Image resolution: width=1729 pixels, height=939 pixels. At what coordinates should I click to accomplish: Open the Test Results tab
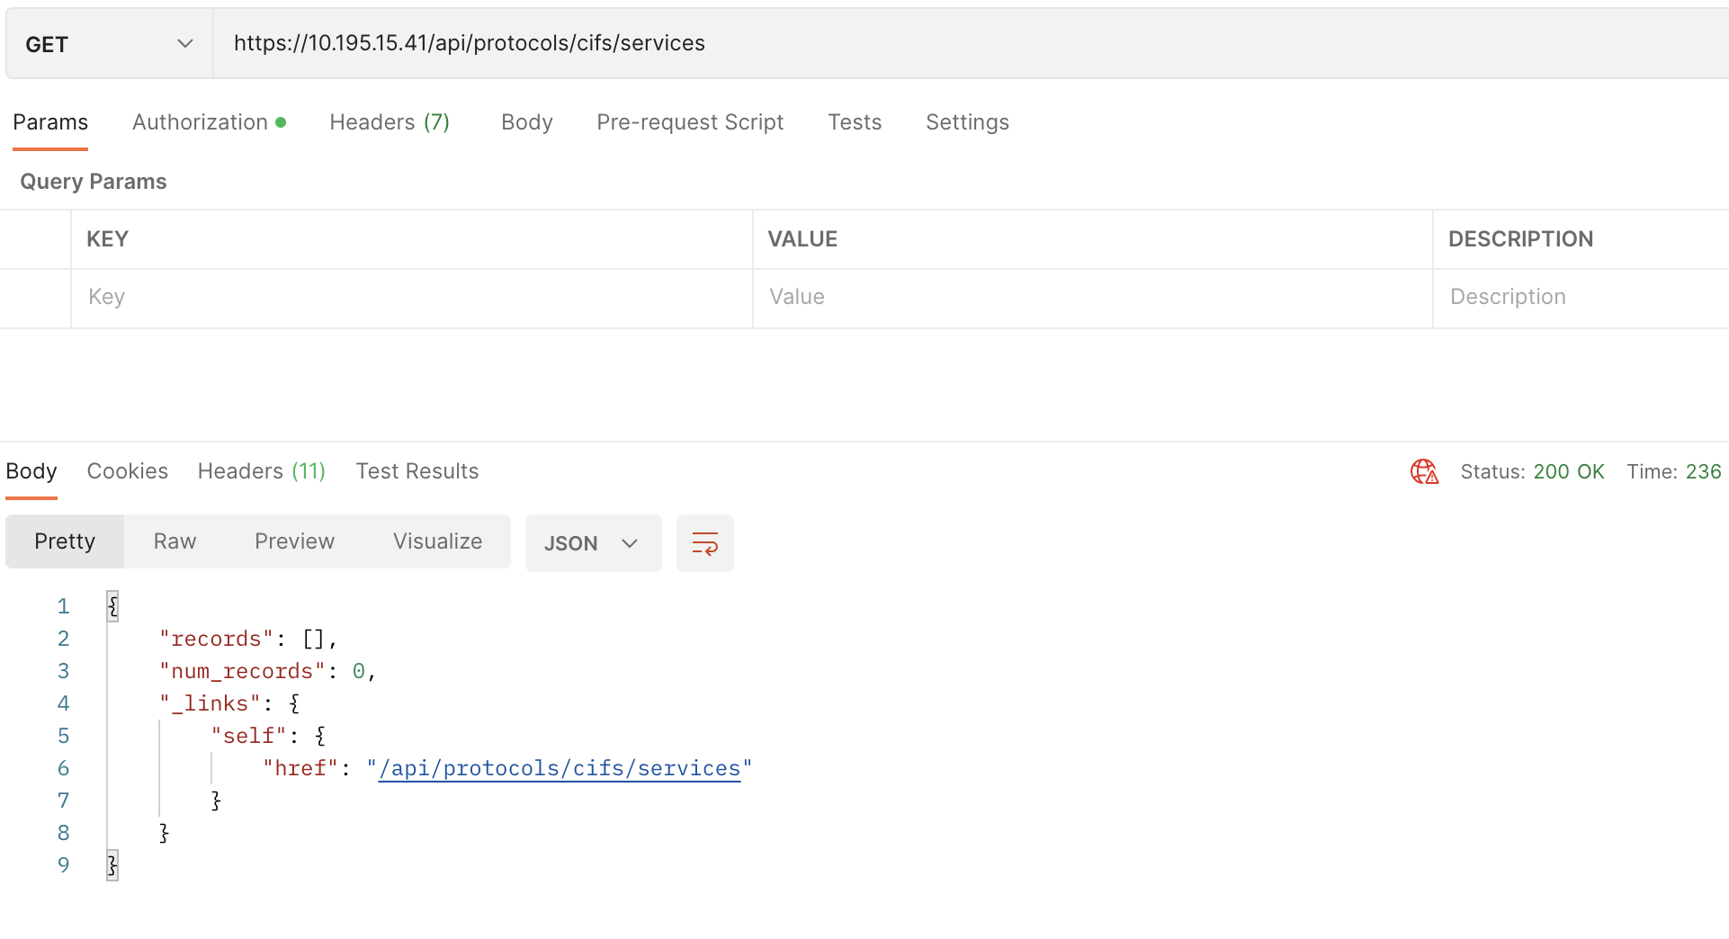(x=417, y=470)
